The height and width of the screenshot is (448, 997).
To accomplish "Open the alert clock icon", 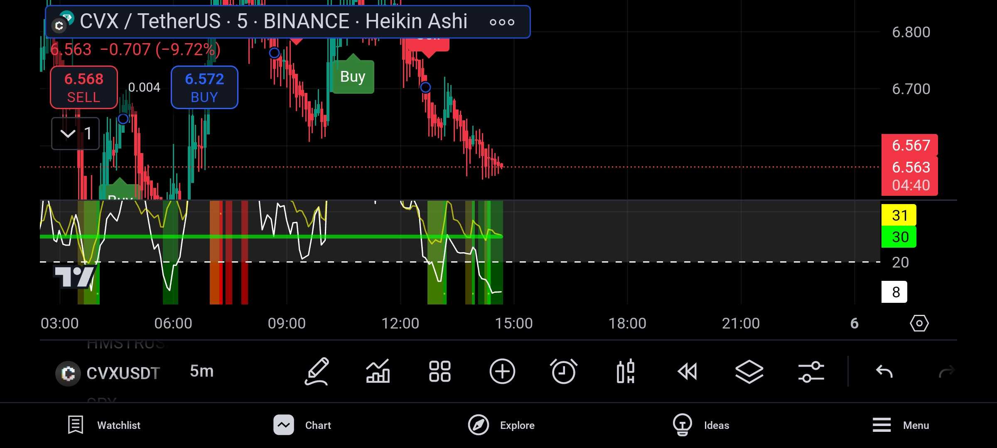I will (x=564, y=371).
